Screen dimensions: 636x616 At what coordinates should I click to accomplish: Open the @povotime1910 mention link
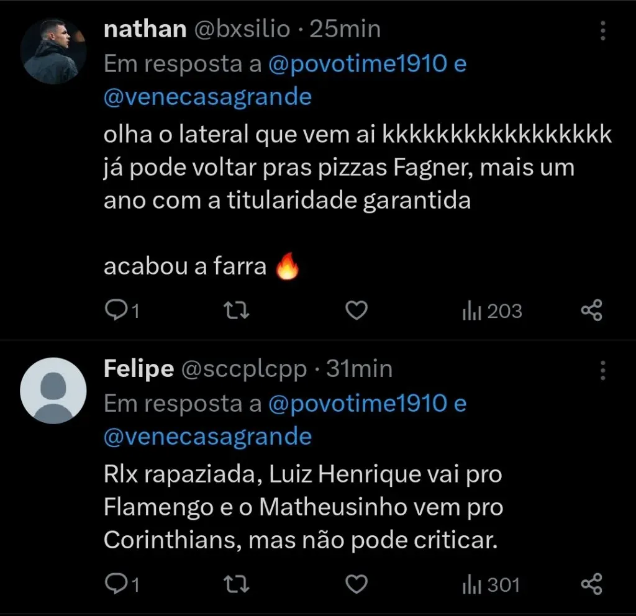pos(365,63)
